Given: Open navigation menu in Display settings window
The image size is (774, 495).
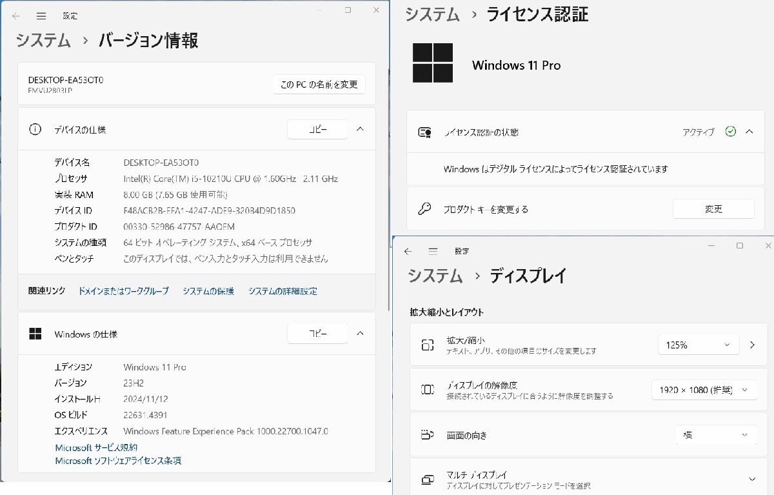Looking at the screenshot, I should [x=433, y=251].
